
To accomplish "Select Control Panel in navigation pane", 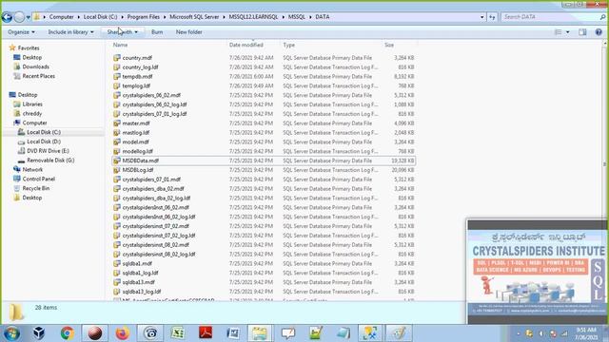I will click(x=38, y=179).
